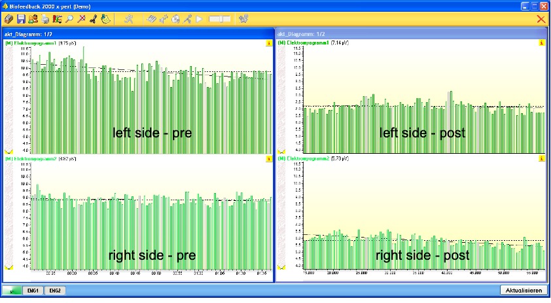The image size is (551, 303).
Task: Click the red X close-session button
Action: [541, 19]
